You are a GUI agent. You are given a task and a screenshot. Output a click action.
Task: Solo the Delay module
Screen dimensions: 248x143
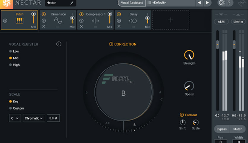119,21
